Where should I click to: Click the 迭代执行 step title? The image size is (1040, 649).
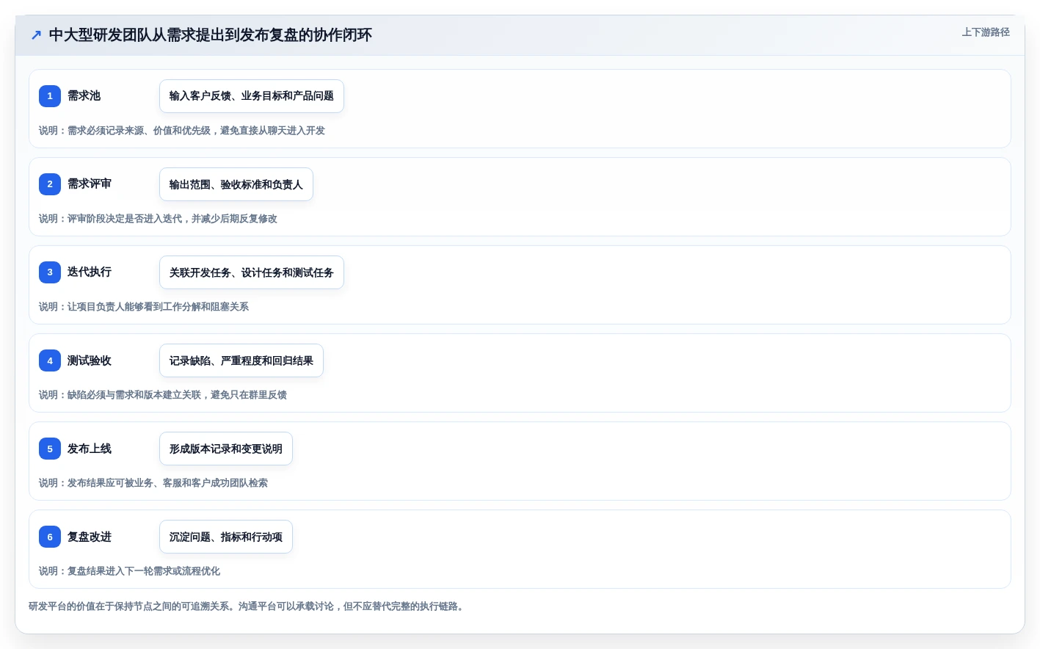point(90,272)
